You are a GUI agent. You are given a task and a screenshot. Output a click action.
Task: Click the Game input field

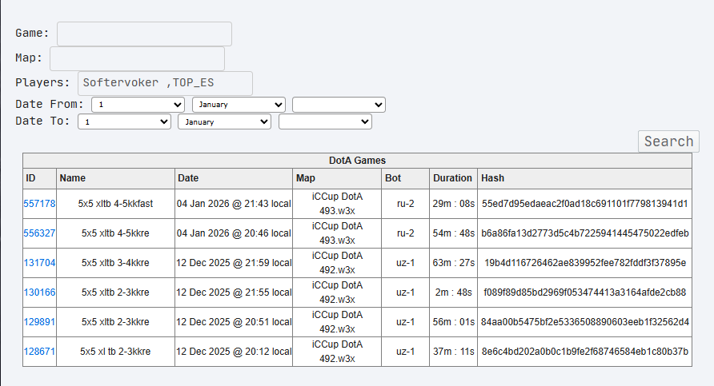point(144,34)
